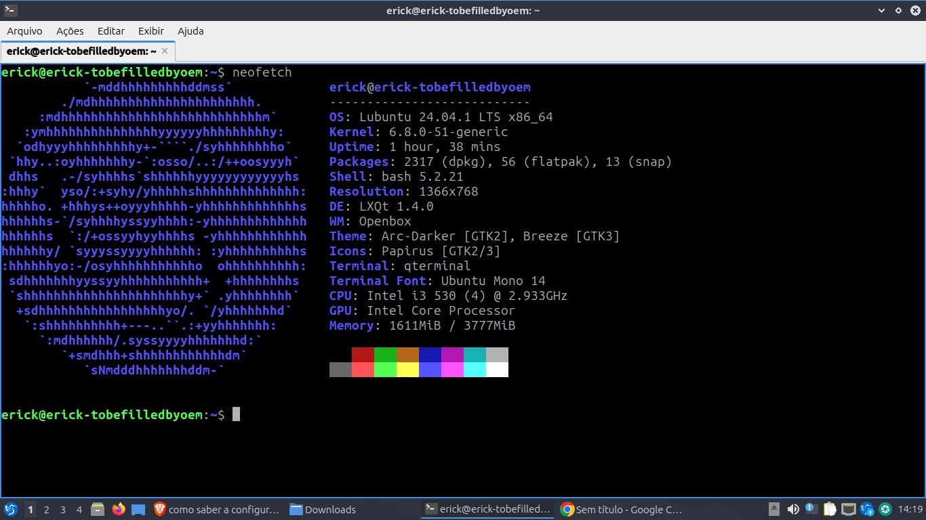Open the notification tray icon with exclamation badge
This screenshot has width=926, height=520.
click(x=811, y=509)
